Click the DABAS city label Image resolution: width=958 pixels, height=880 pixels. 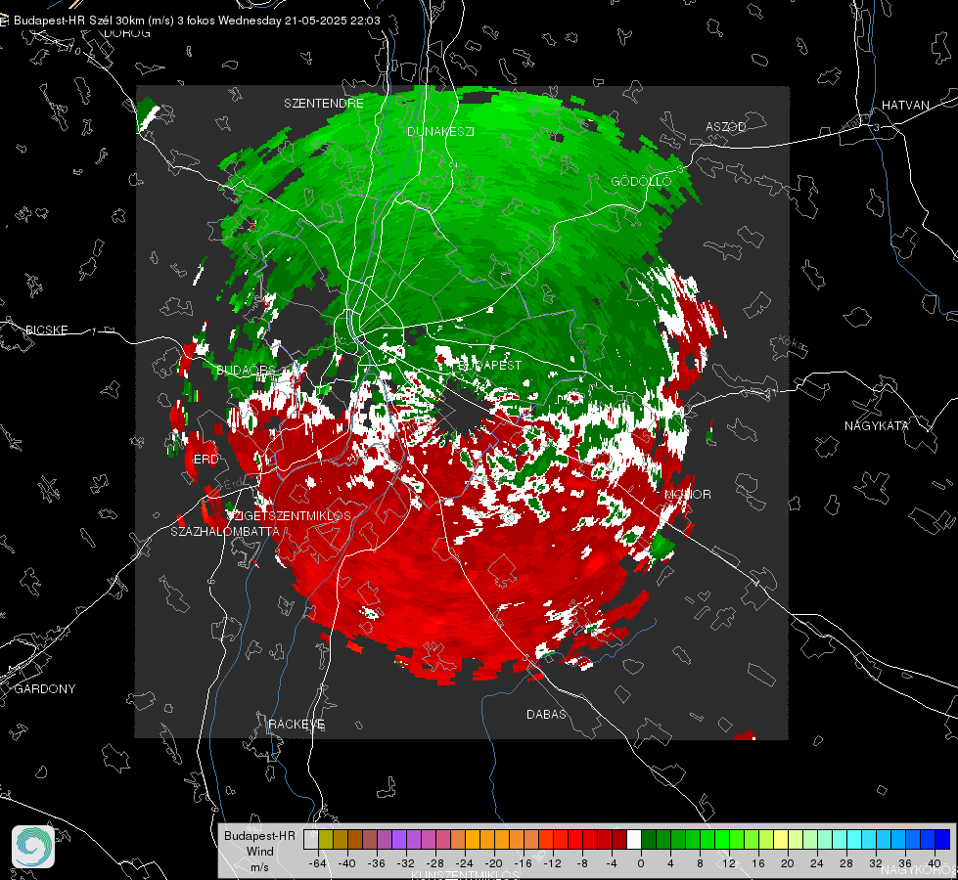tap(546, 714)
